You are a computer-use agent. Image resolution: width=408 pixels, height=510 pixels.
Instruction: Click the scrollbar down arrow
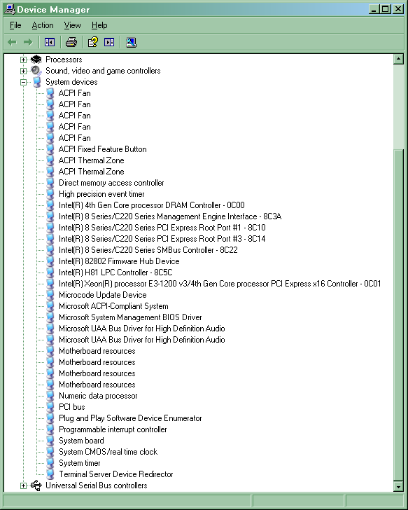click(398, 487)
